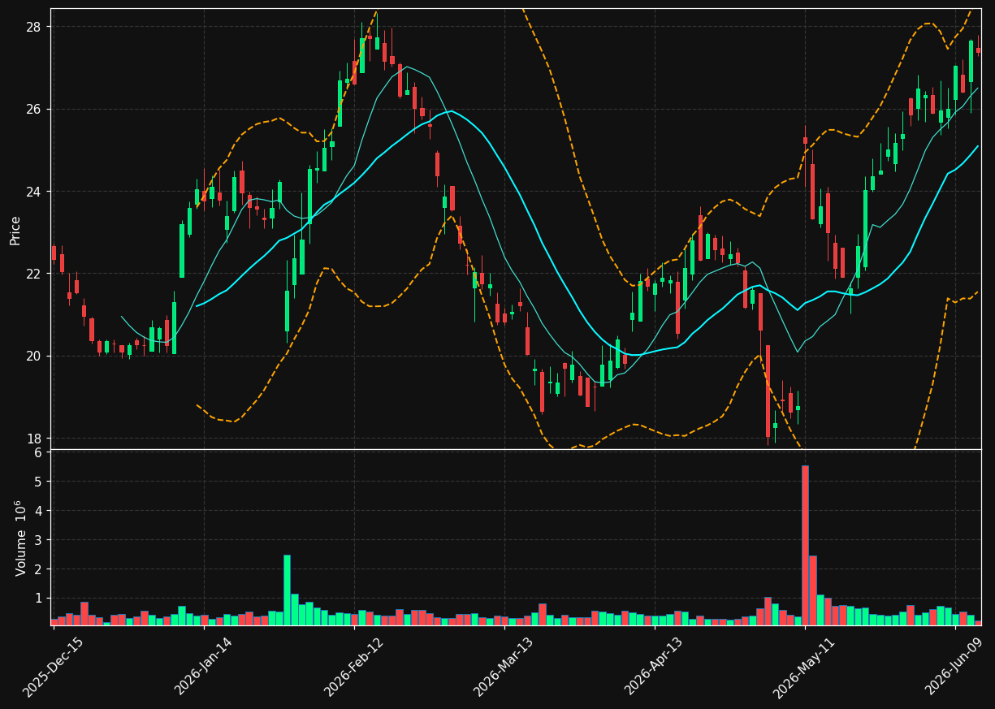Select the 26 tick on Price axis
The height and width of the screenshot is (709, 995).
point(33,109)
